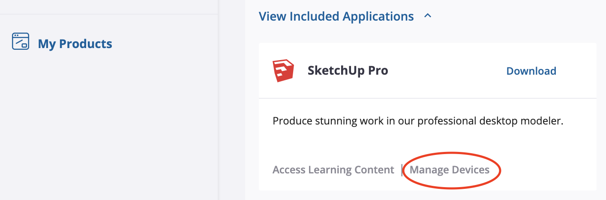Viewport: 606px width, 200px height.
Task: Click the View Included Applications heading text
Action: [336, 16]
